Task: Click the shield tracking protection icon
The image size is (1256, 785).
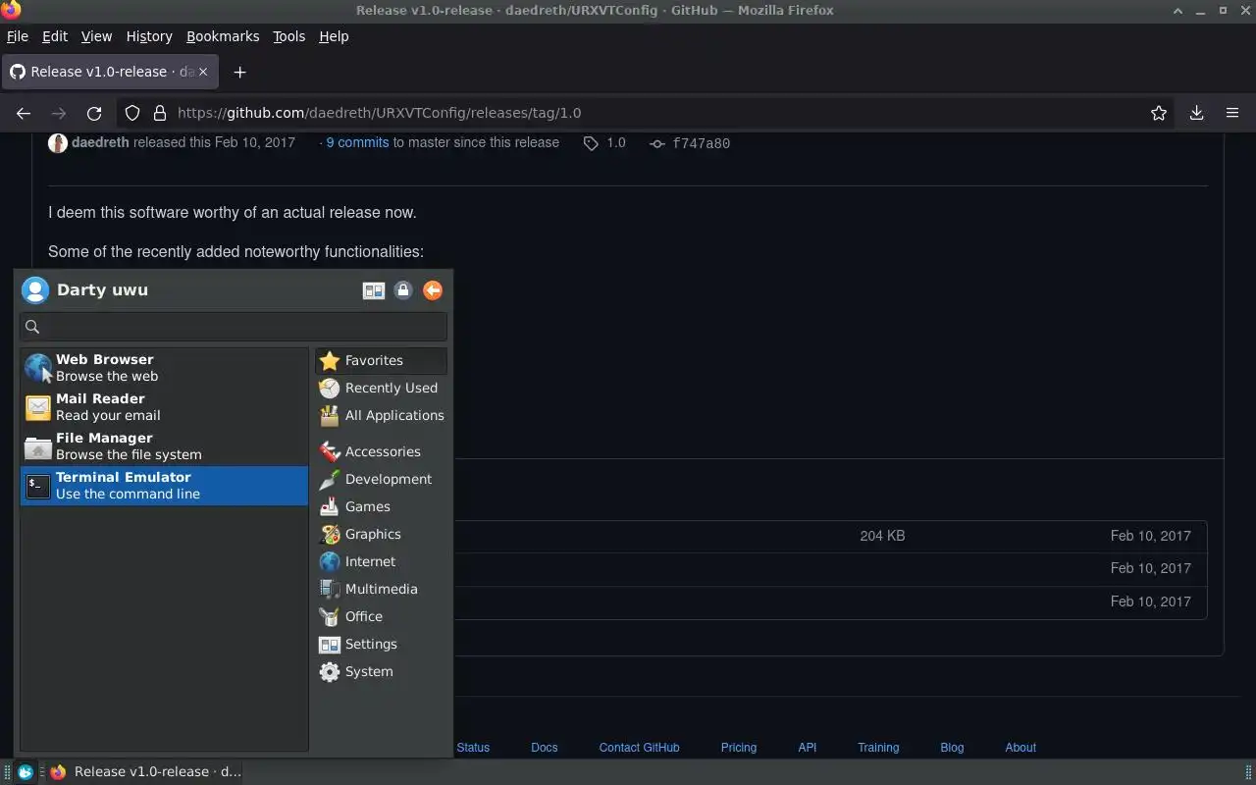Action: [133, 113]
